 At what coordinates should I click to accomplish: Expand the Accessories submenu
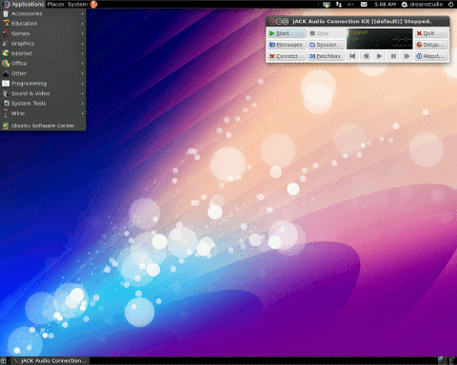(x=43, y=13)
